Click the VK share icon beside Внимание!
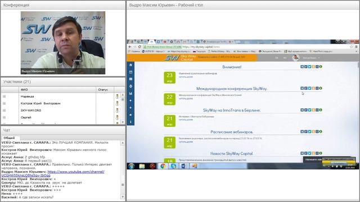Screen dimensions: 360x202 302,67
